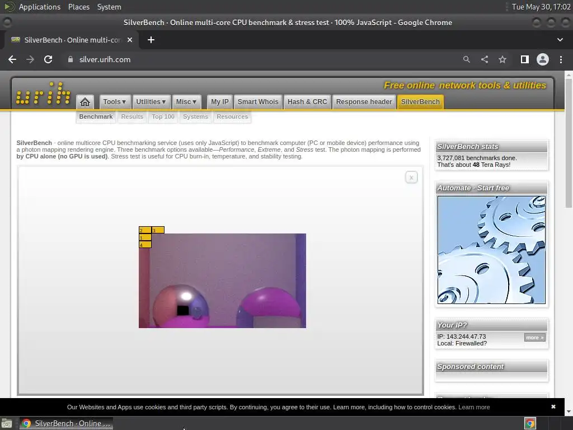Go to the urih home icon
573x430 pixels.
85,102
